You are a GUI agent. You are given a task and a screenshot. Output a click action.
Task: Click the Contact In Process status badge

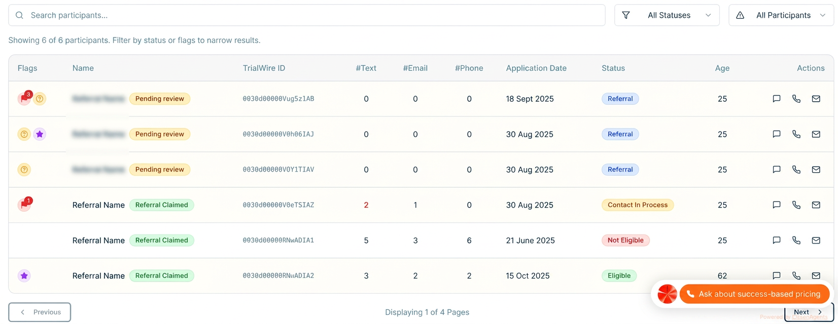tap(638, 205)
